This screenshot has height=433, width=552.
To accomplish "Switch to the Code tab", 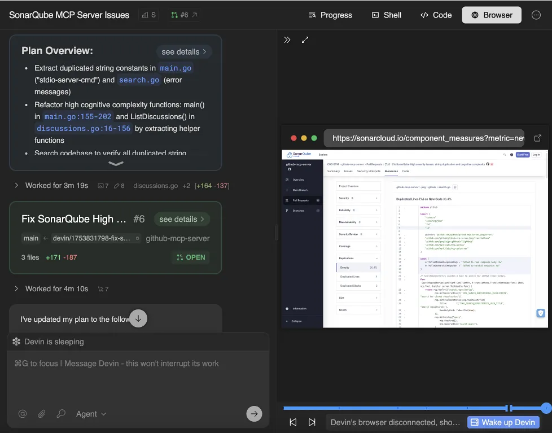I will click(x=436, y=15).
